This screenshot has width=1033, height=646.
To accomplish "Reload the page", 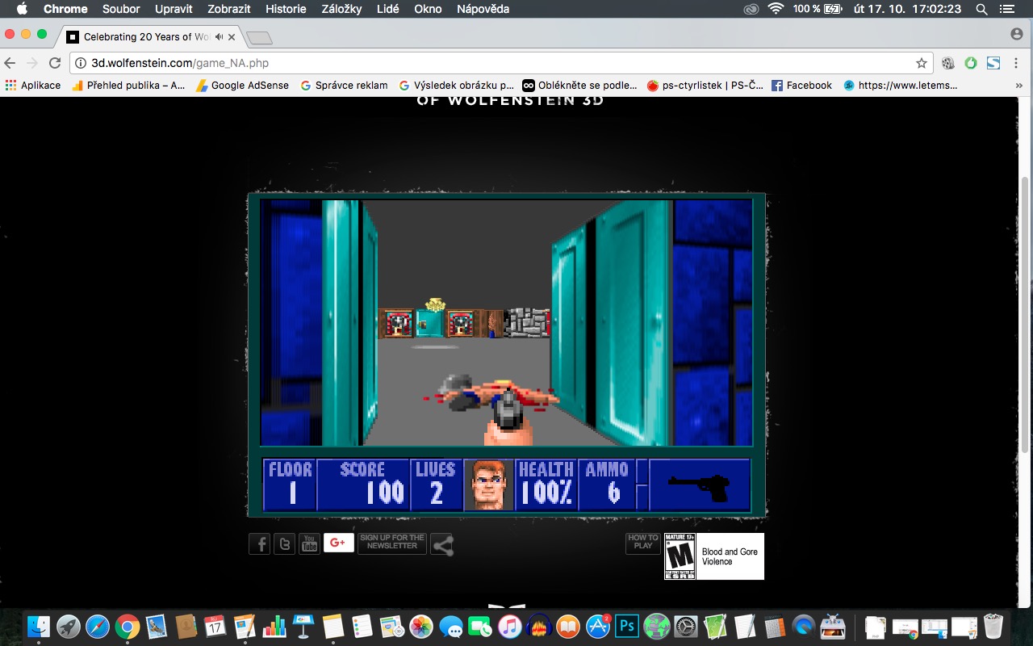I will (x=55, y=63).
